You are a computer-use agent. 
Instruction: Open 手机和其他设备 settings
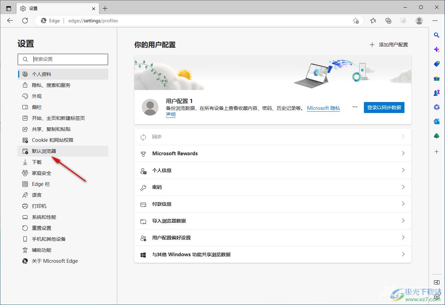pyautogui.click(x=63, y=239)
